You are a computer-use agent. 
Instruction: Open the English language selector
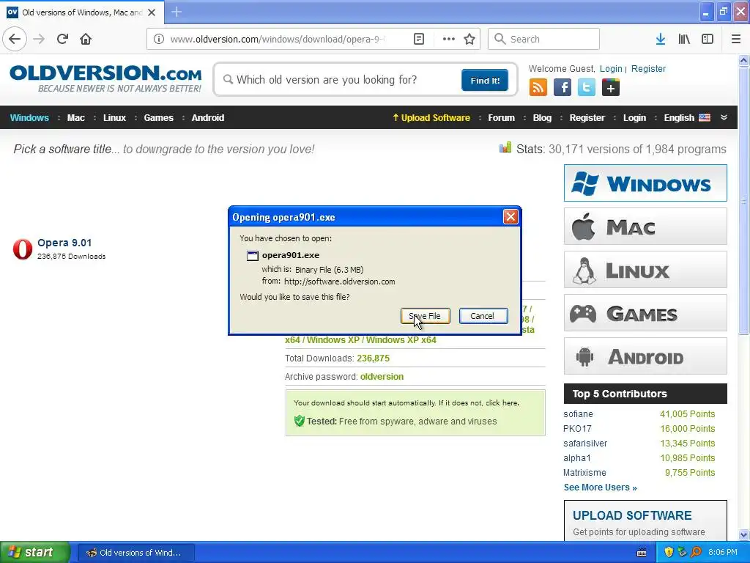click(x=687, y=118)
